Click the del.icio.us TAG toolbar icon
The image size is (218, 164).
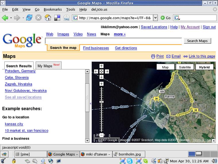(66, 18)
